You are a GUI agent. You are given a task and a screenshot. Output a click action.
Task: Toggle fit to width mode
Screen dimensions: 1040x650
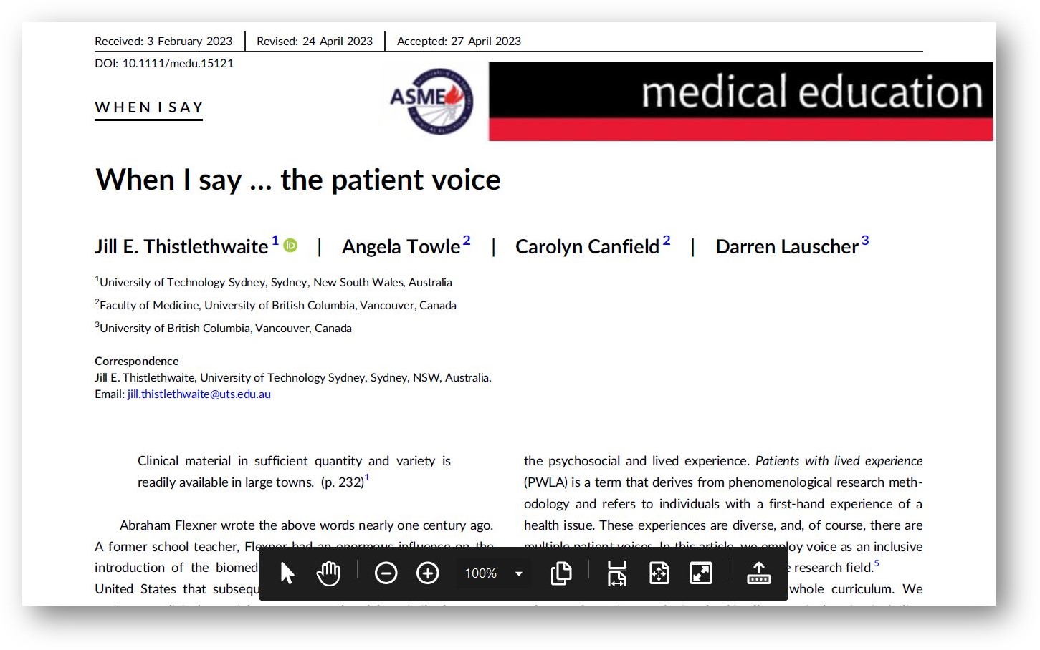(x=616, y=573)
